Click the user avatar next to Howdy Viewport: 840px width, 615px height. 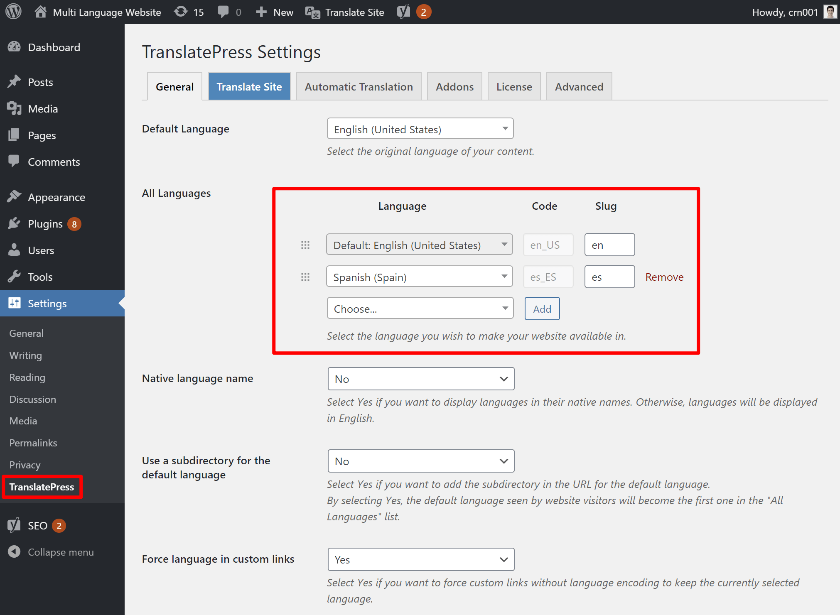click(830, 12)
